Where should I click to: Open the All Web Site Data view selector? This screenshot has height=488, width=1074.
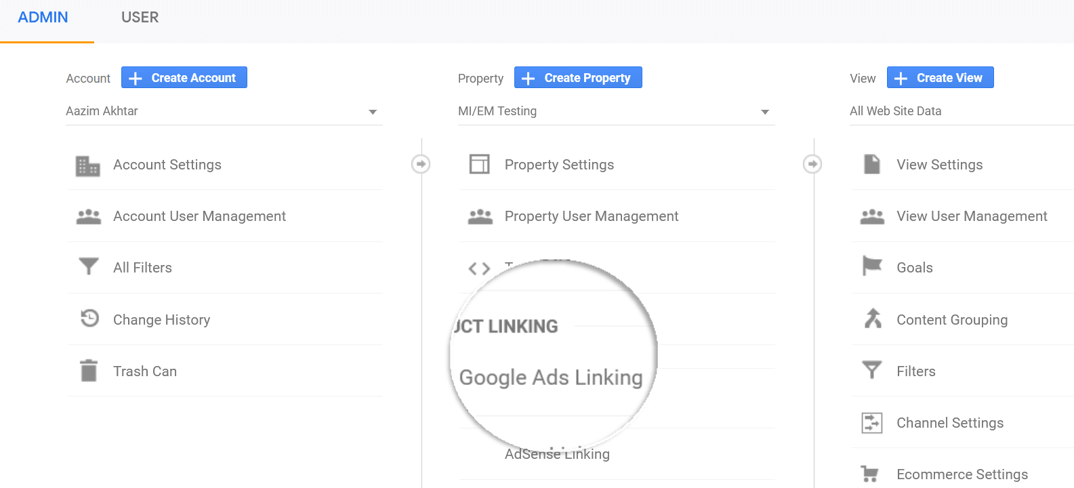click(962, 111)
